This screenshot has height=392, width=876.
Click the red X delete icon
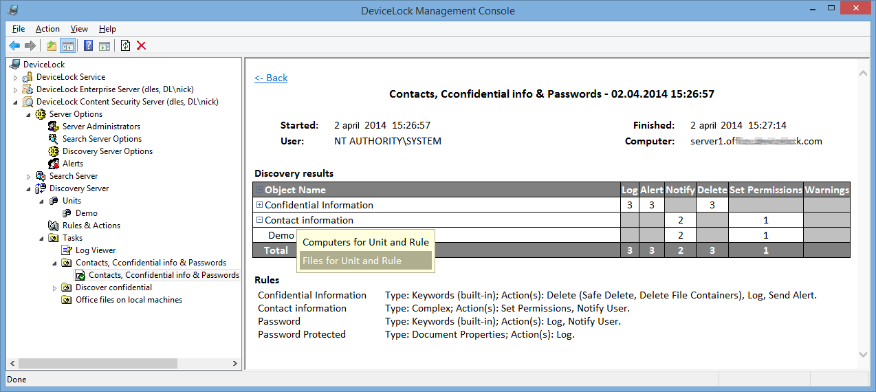click(141, 46)
